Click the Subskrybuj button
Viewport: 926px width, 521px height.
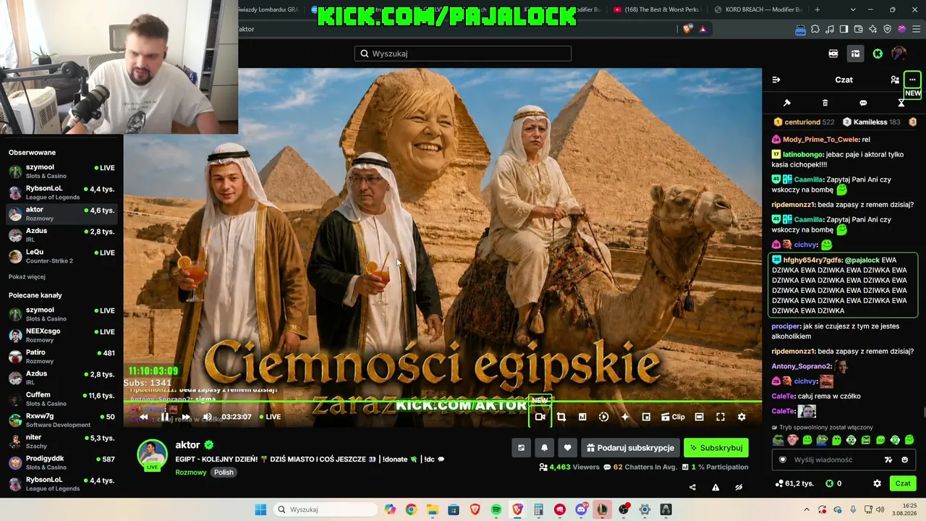[716, 448]
